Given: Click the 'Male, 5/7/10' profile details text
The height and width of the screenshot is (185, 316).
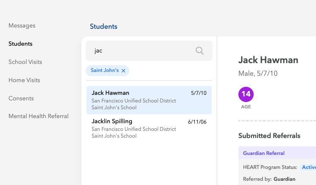Looking at the screenshot, I should (x=258, y=74).
